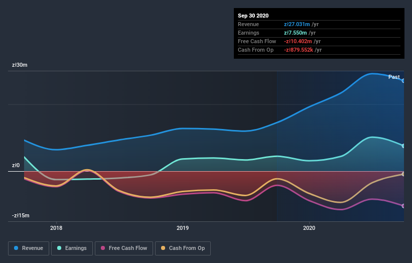This screenshot has width=412, height=263.
Task: Click the zł0 y-axis label
Action: tap(16, 165)
